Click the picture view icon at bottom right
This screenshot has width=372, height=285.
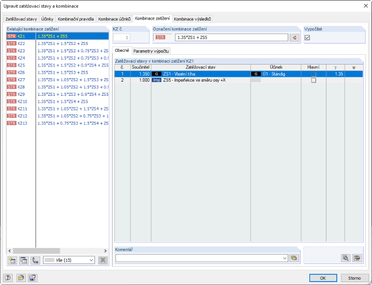point(357,258)
